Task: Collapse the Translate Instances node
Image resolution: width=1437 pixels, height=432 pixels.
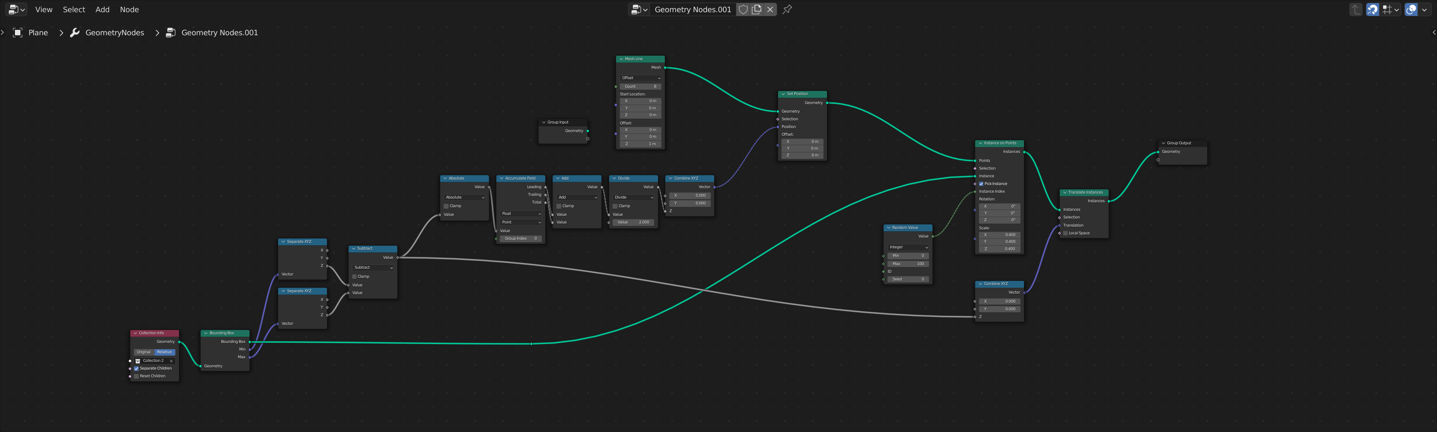Action: (x=1064, y=192)
